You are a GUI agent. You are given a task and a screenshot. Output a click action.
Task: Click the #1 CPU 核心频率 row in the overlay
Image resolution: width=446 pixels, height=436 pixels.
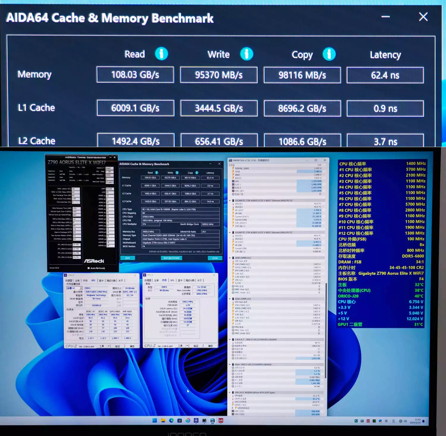coord(382,169)
